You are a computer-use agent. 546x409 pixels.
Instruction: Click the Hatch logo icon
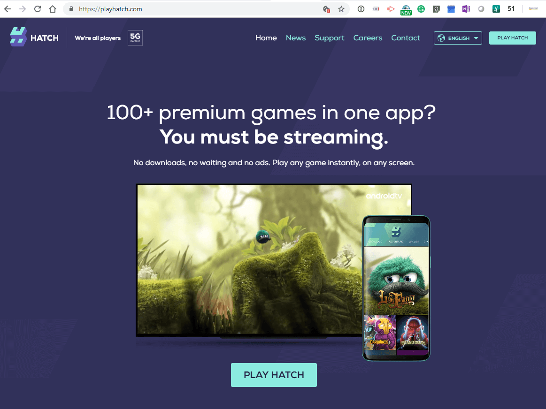coord(18,37)
